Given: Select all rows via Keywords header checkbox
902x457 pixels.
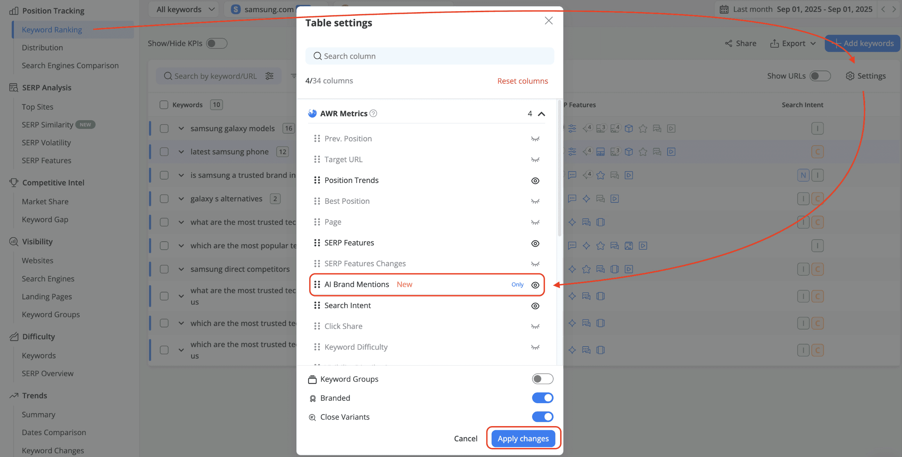Looking at the screenshot, I should [164, 105].
